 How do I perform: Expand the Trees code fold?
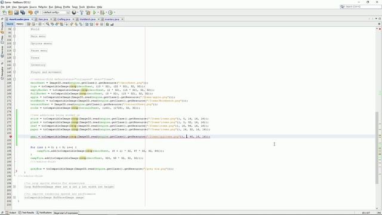(14, 58)
